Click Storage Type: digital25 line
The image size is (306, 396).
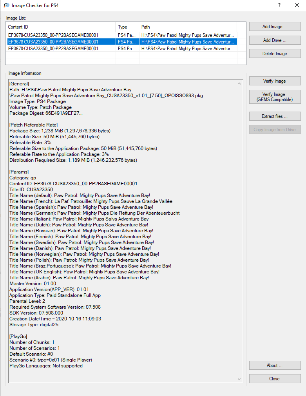(34, 325)
